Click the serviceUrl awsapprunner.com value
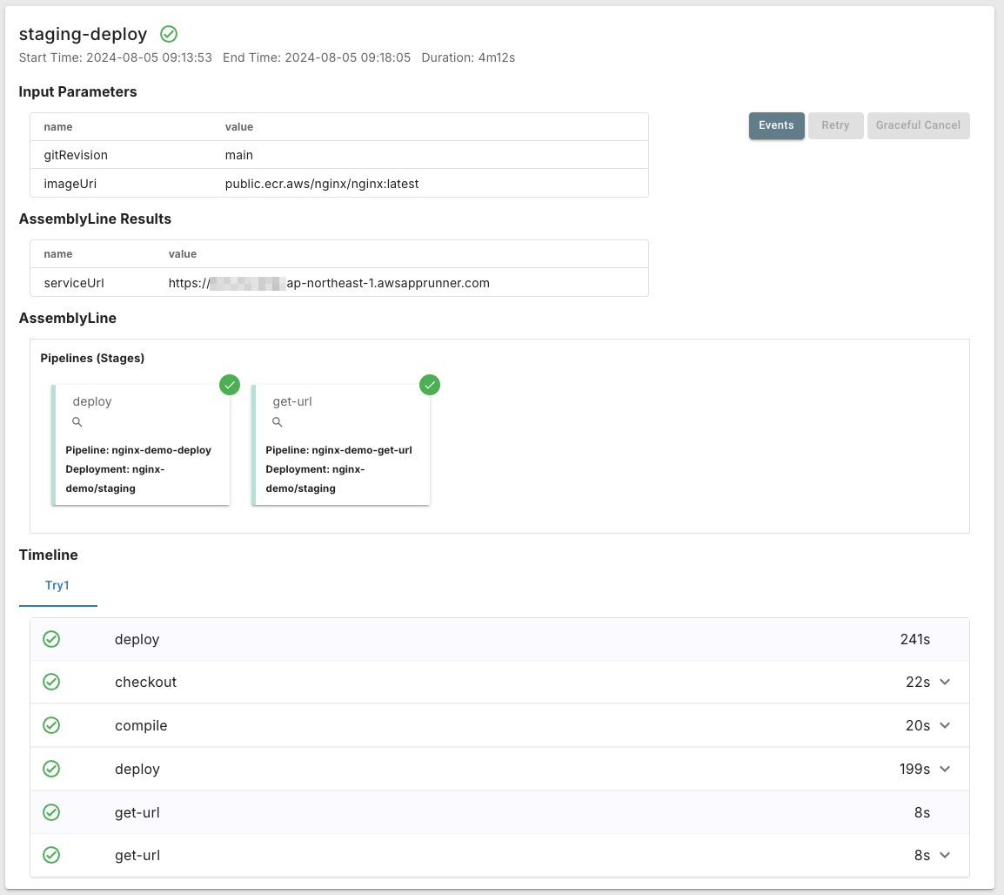The height and width of the screenshot is (895, 1004). (329, 283)
